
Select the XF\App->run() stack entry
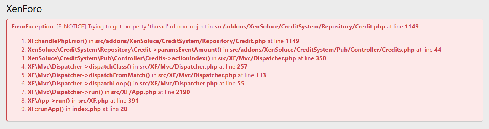click(x=49, y=101)
